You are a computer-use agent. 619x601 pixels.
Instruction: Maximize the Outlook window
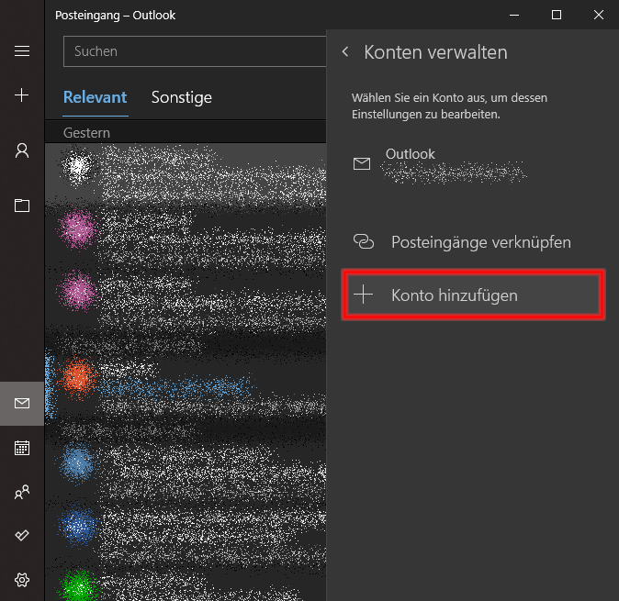pyautogui.click(x=557, y=15)
